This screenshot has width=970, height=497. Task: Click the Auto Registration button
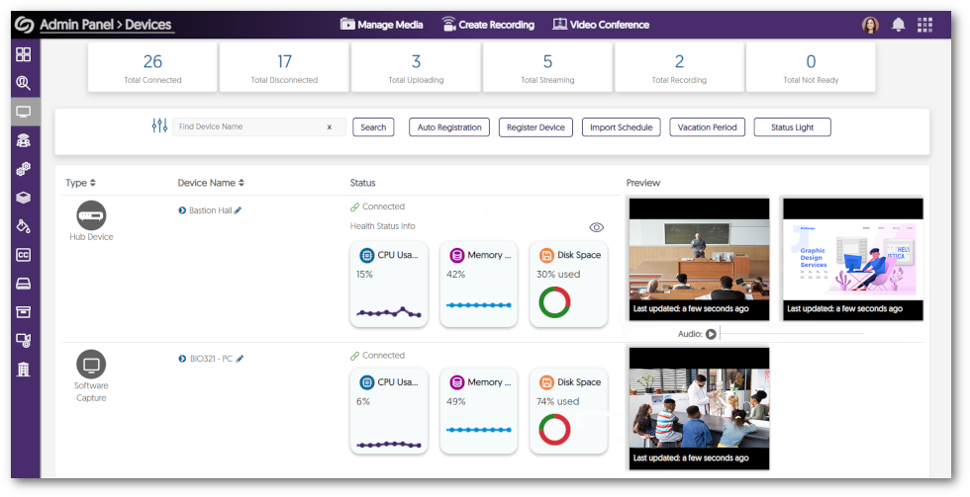coord(449,127)
